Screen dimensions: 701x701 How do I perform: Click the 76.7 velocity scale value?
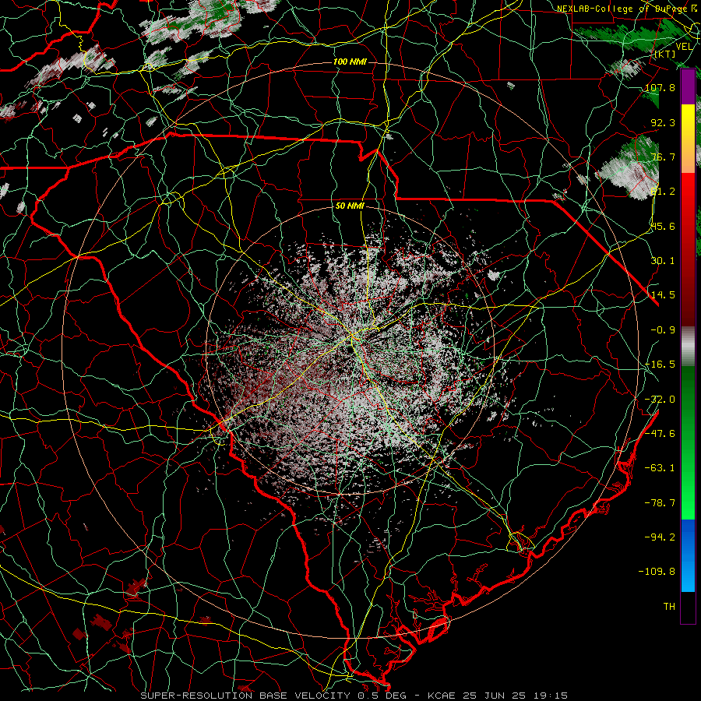(663, 157)
